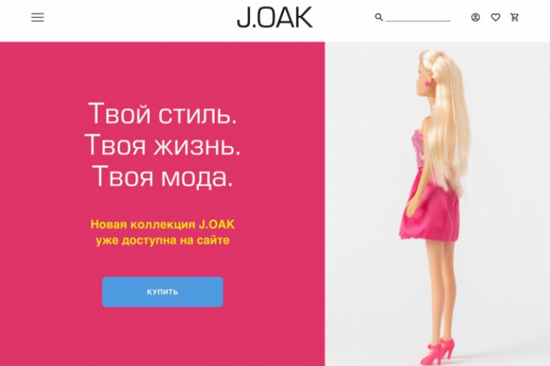The width and height of the screenshot is (550, 366).
Task: Open the shopping cart icon
Action: pos(515,18)
